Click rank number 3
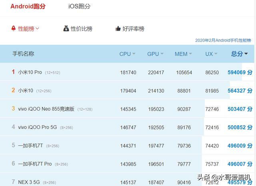256x186 pixels. (x=13, y=109)
